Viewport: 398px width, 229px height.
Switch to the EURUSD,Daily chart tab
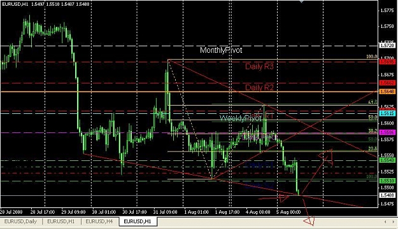(20, 221)
